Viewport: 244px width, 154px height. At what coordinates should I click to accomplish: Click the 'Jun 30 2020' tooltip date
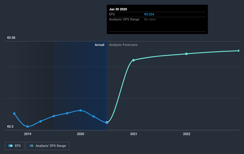(x=118, y=9)
